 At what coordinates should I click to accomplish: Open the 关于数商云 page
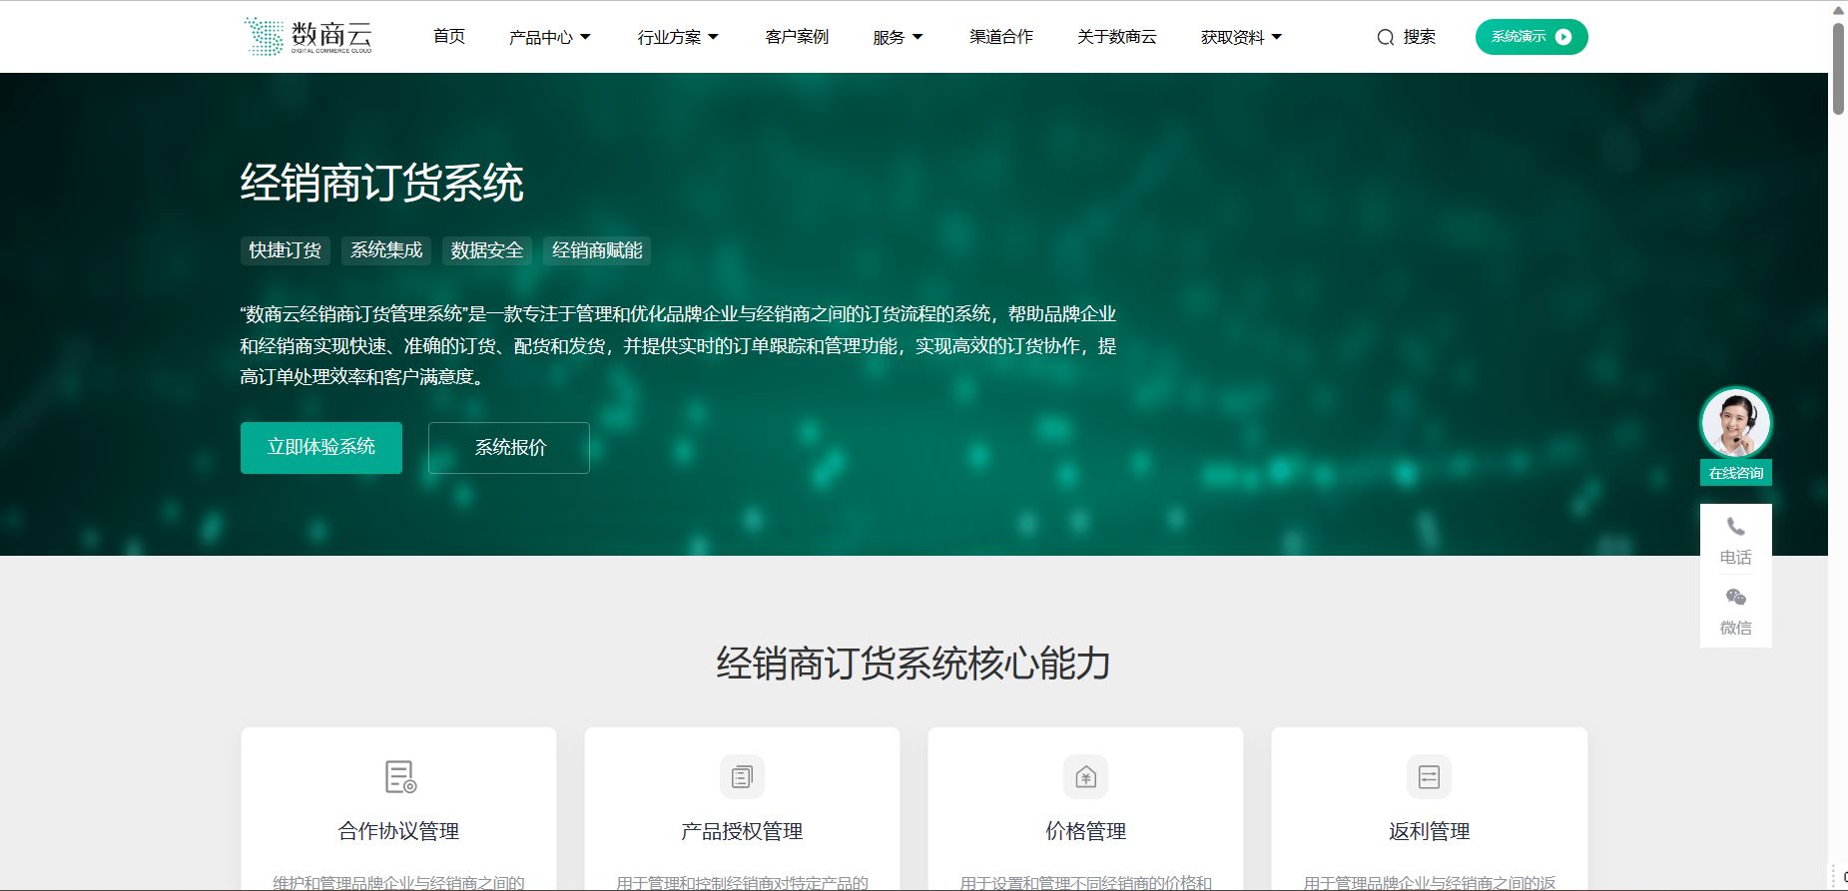(x=1117, y=36)
